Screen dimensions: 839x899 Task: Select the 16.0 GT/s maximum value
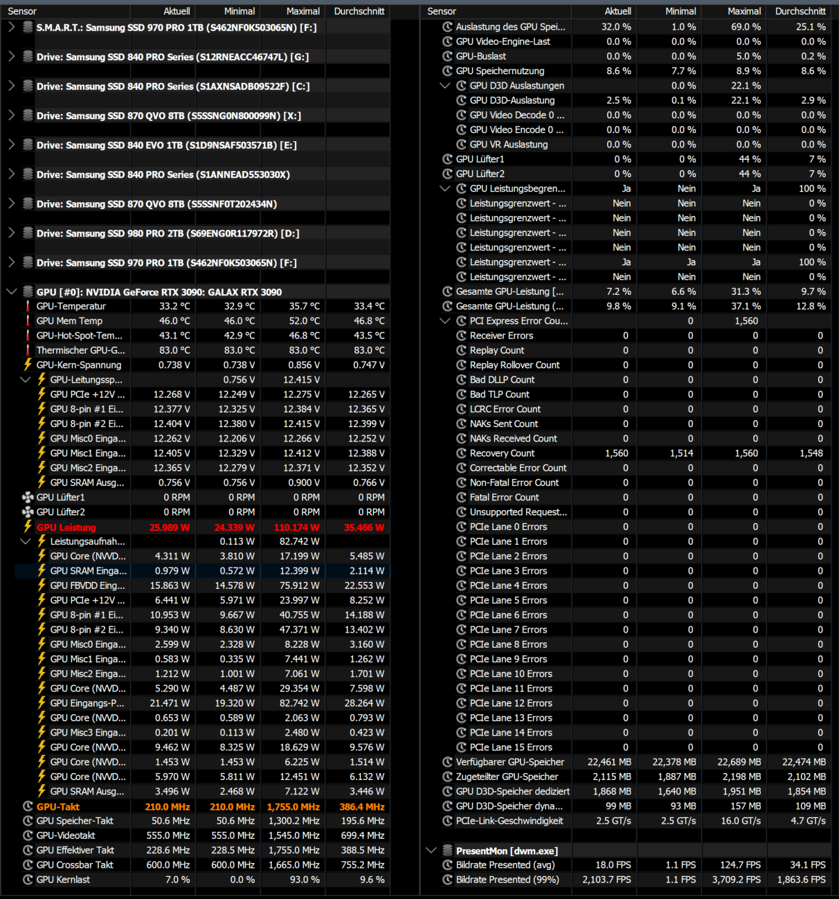(x=740, y=821)
